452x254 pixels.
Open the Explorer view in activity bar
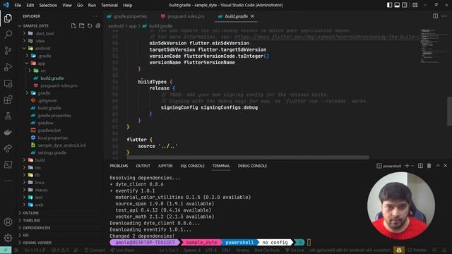pyautogui.click(x=8, y=18)
